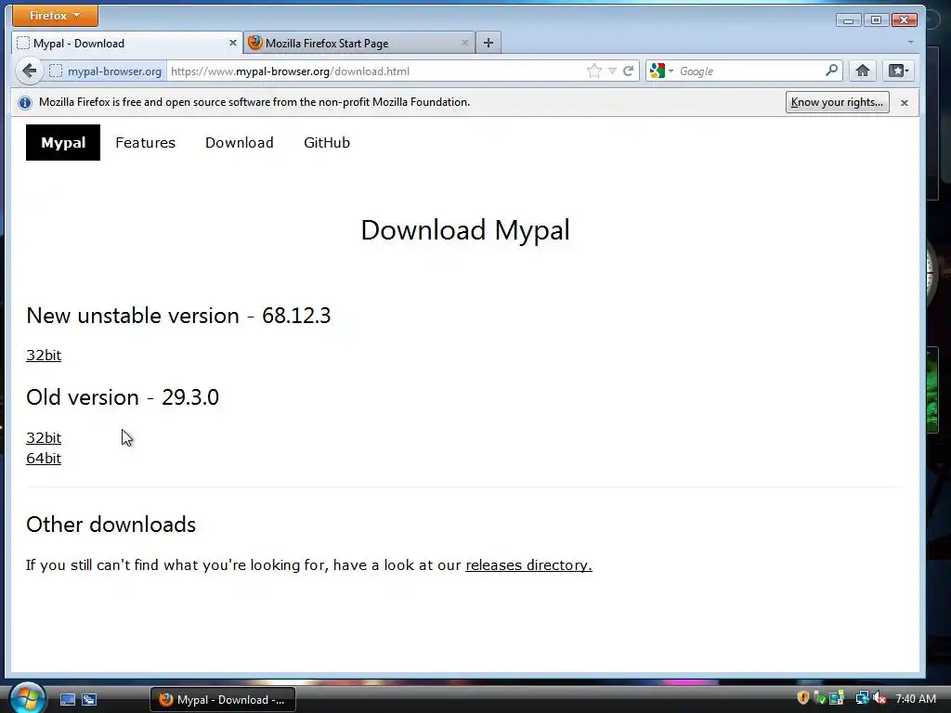951x713 pixels.
Task: Click the magnifier search icon
Action: pos(831,71)
